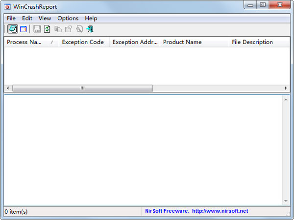Toggle the first toolbar view mode icon
Screen dimensions: 294x220
(x=12, y=29)
